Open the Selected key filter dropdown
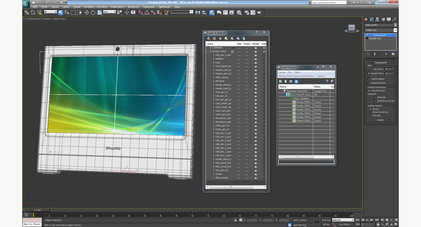 coord(343,220)
